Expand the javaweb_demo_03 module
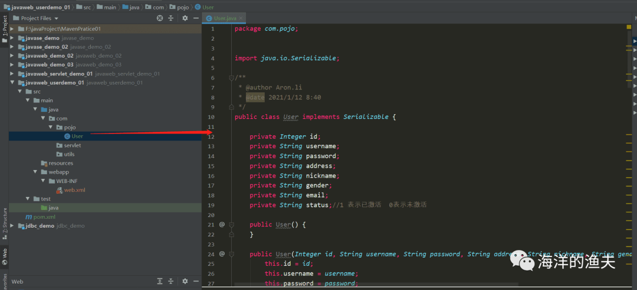 click(12, 65)
